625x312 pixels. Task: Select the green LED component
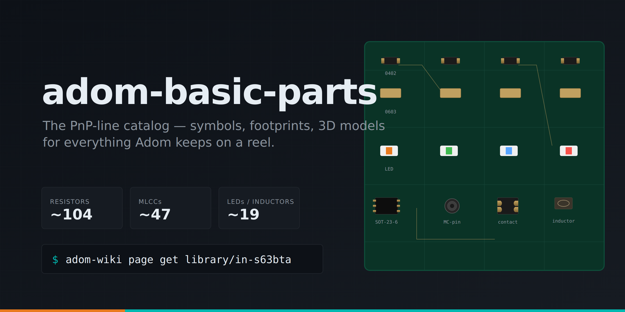pyautogui.click(x=449, y=151)
